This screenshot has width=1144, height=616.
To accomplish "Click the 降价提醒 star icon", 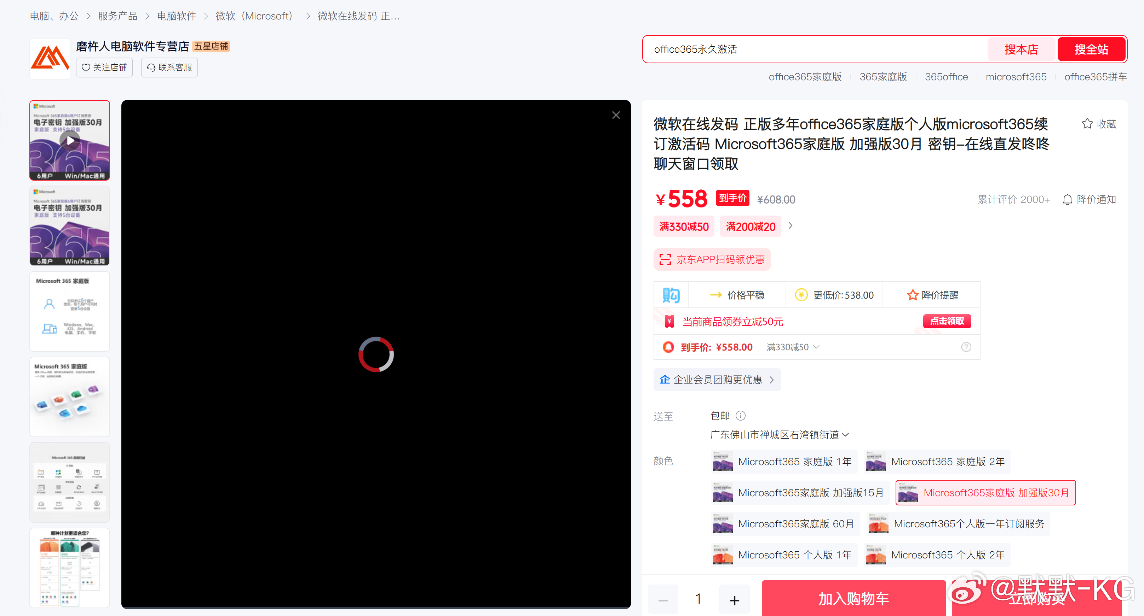I will coord(912,295).
